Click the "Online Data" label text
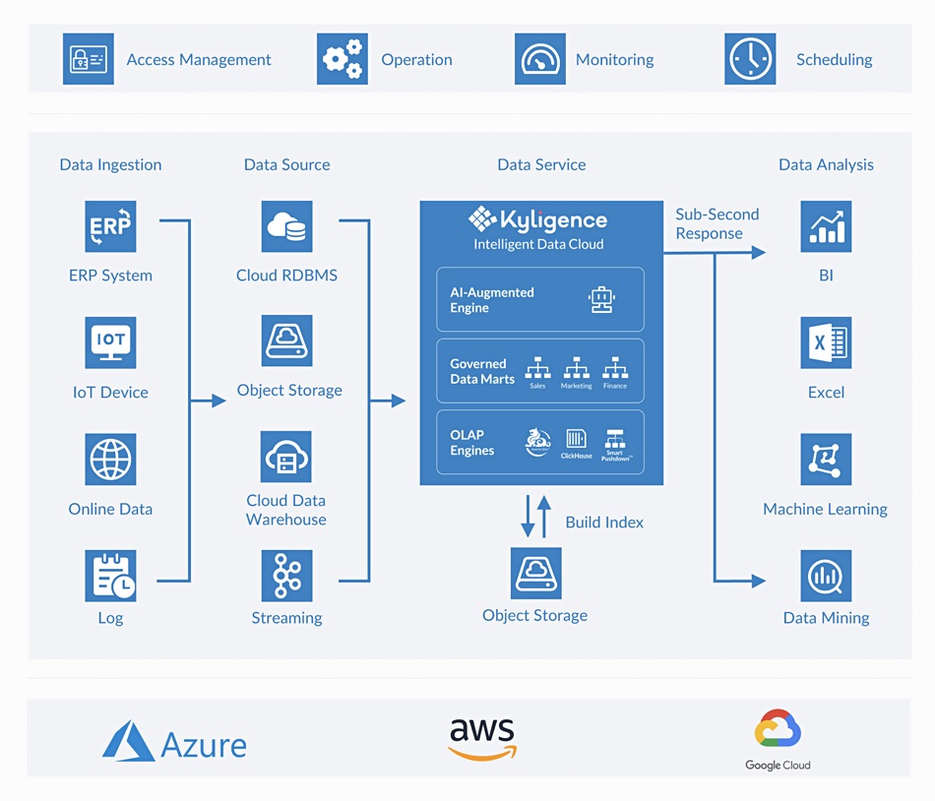 pyautogui.click(x=110, y=509)
